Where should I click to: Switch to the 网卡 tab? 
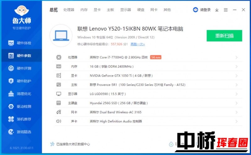[x=154, y=10]
